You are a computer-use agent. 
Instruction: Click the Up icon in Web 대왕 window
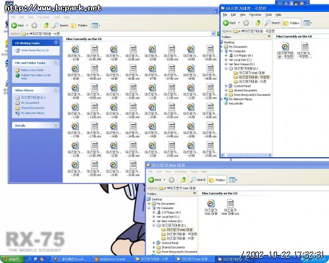[x=184, y=179]
